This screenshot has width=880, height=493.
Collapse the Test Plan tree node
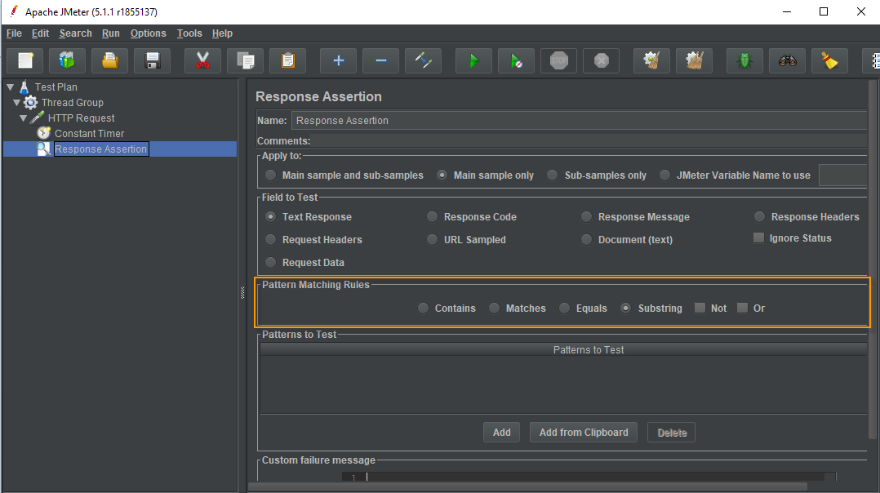tap(10, 87)
